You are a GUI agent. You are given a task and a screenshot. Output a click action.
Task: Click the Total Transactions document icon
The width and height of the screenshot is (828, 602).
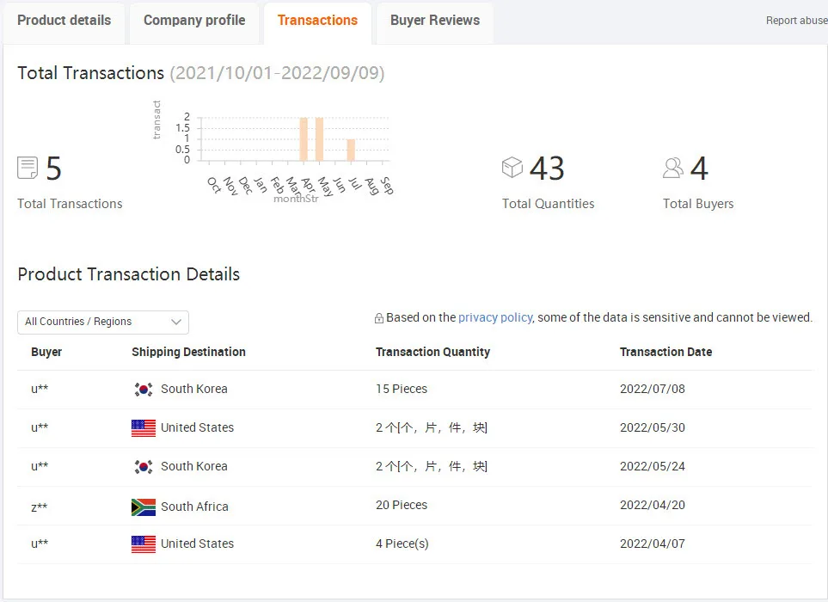point(28,168)
